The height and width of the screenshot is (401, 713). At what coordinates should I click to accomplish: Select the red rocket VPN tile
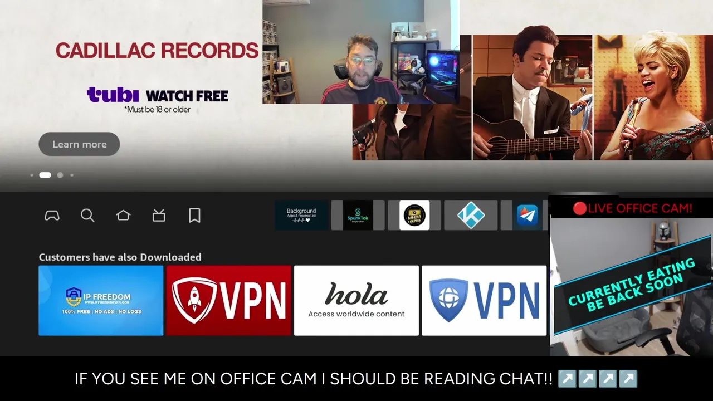click(229, 301)
